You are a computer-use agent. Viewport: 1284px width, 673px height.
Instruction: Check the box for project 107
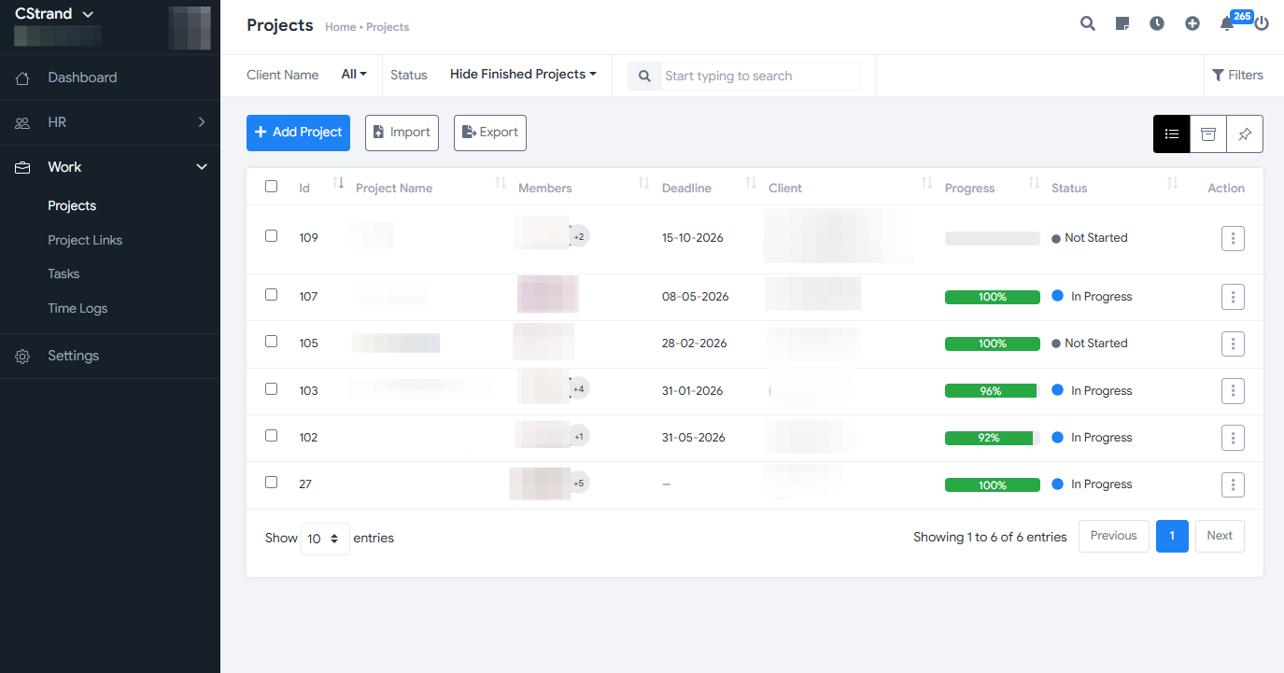pyautogui.click(x=272, y=294)
